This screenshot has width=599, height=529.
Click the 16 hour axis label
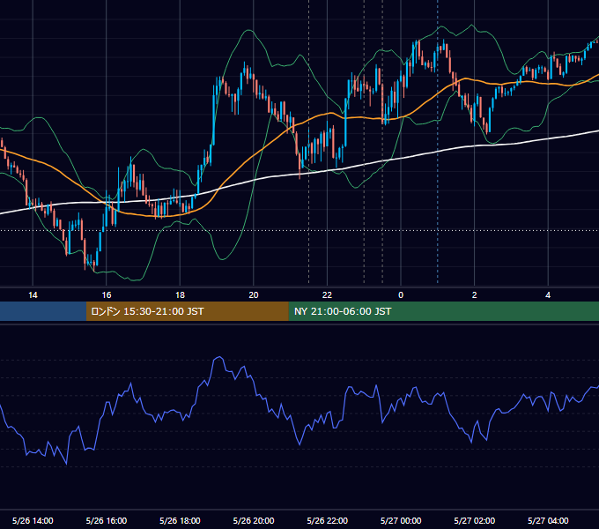pos(107,295)
